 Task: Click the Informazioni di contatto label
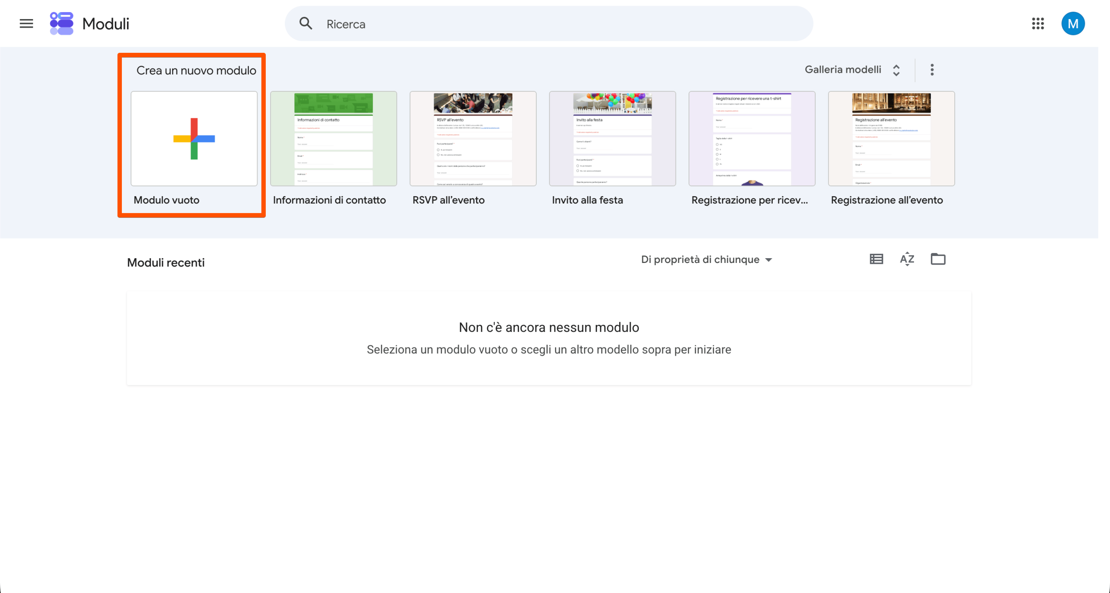click(330, 200)
